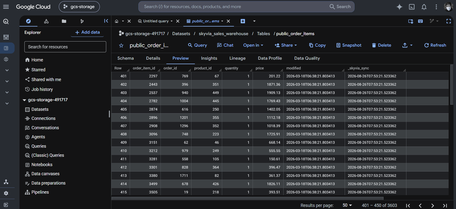The height and width of the screenshot is (209, 456).
Task: Open the gcs-storage project selector
Action: [x=79, y=7]
